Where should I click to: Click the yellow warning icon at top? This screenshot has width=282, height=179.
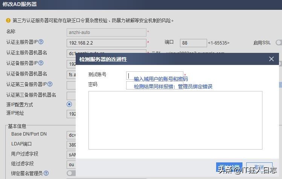click(8, 20)
